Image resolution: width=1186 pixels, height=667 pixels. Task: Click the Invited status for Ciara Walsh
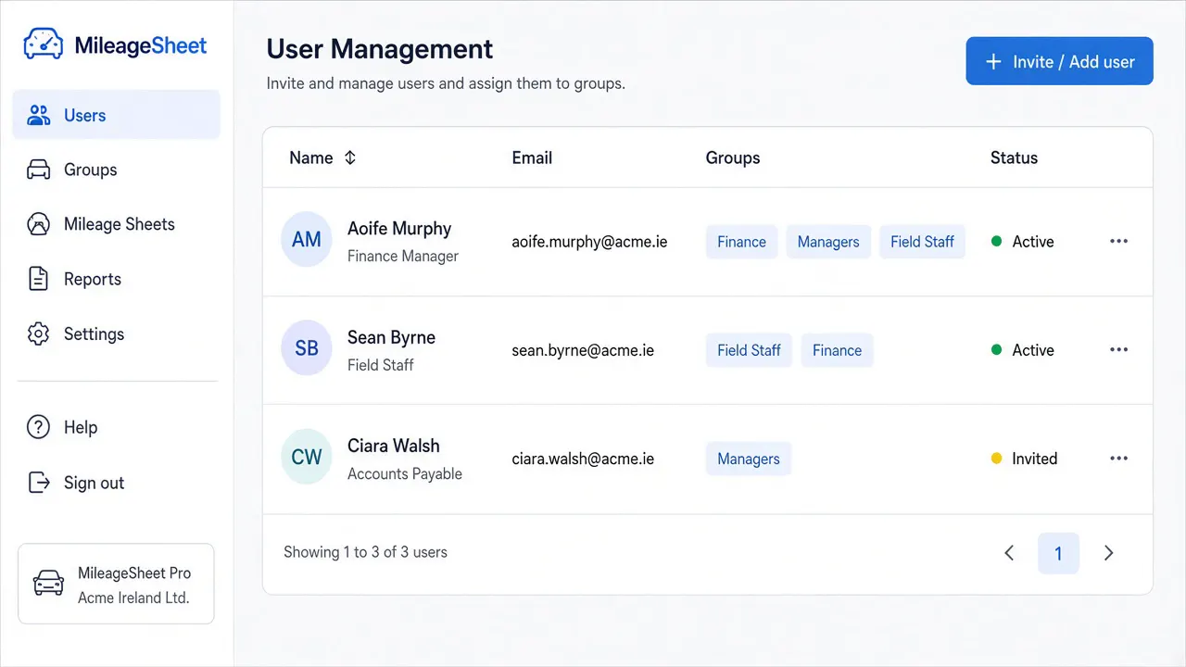[1024, 459]
